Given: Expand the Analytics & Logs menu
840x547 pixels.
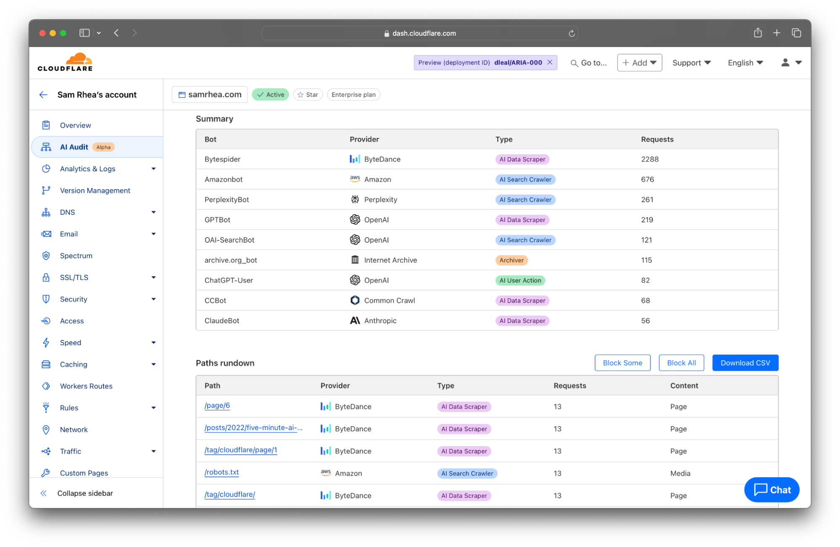Looking at the screenshot, I should tap(154, 169).
